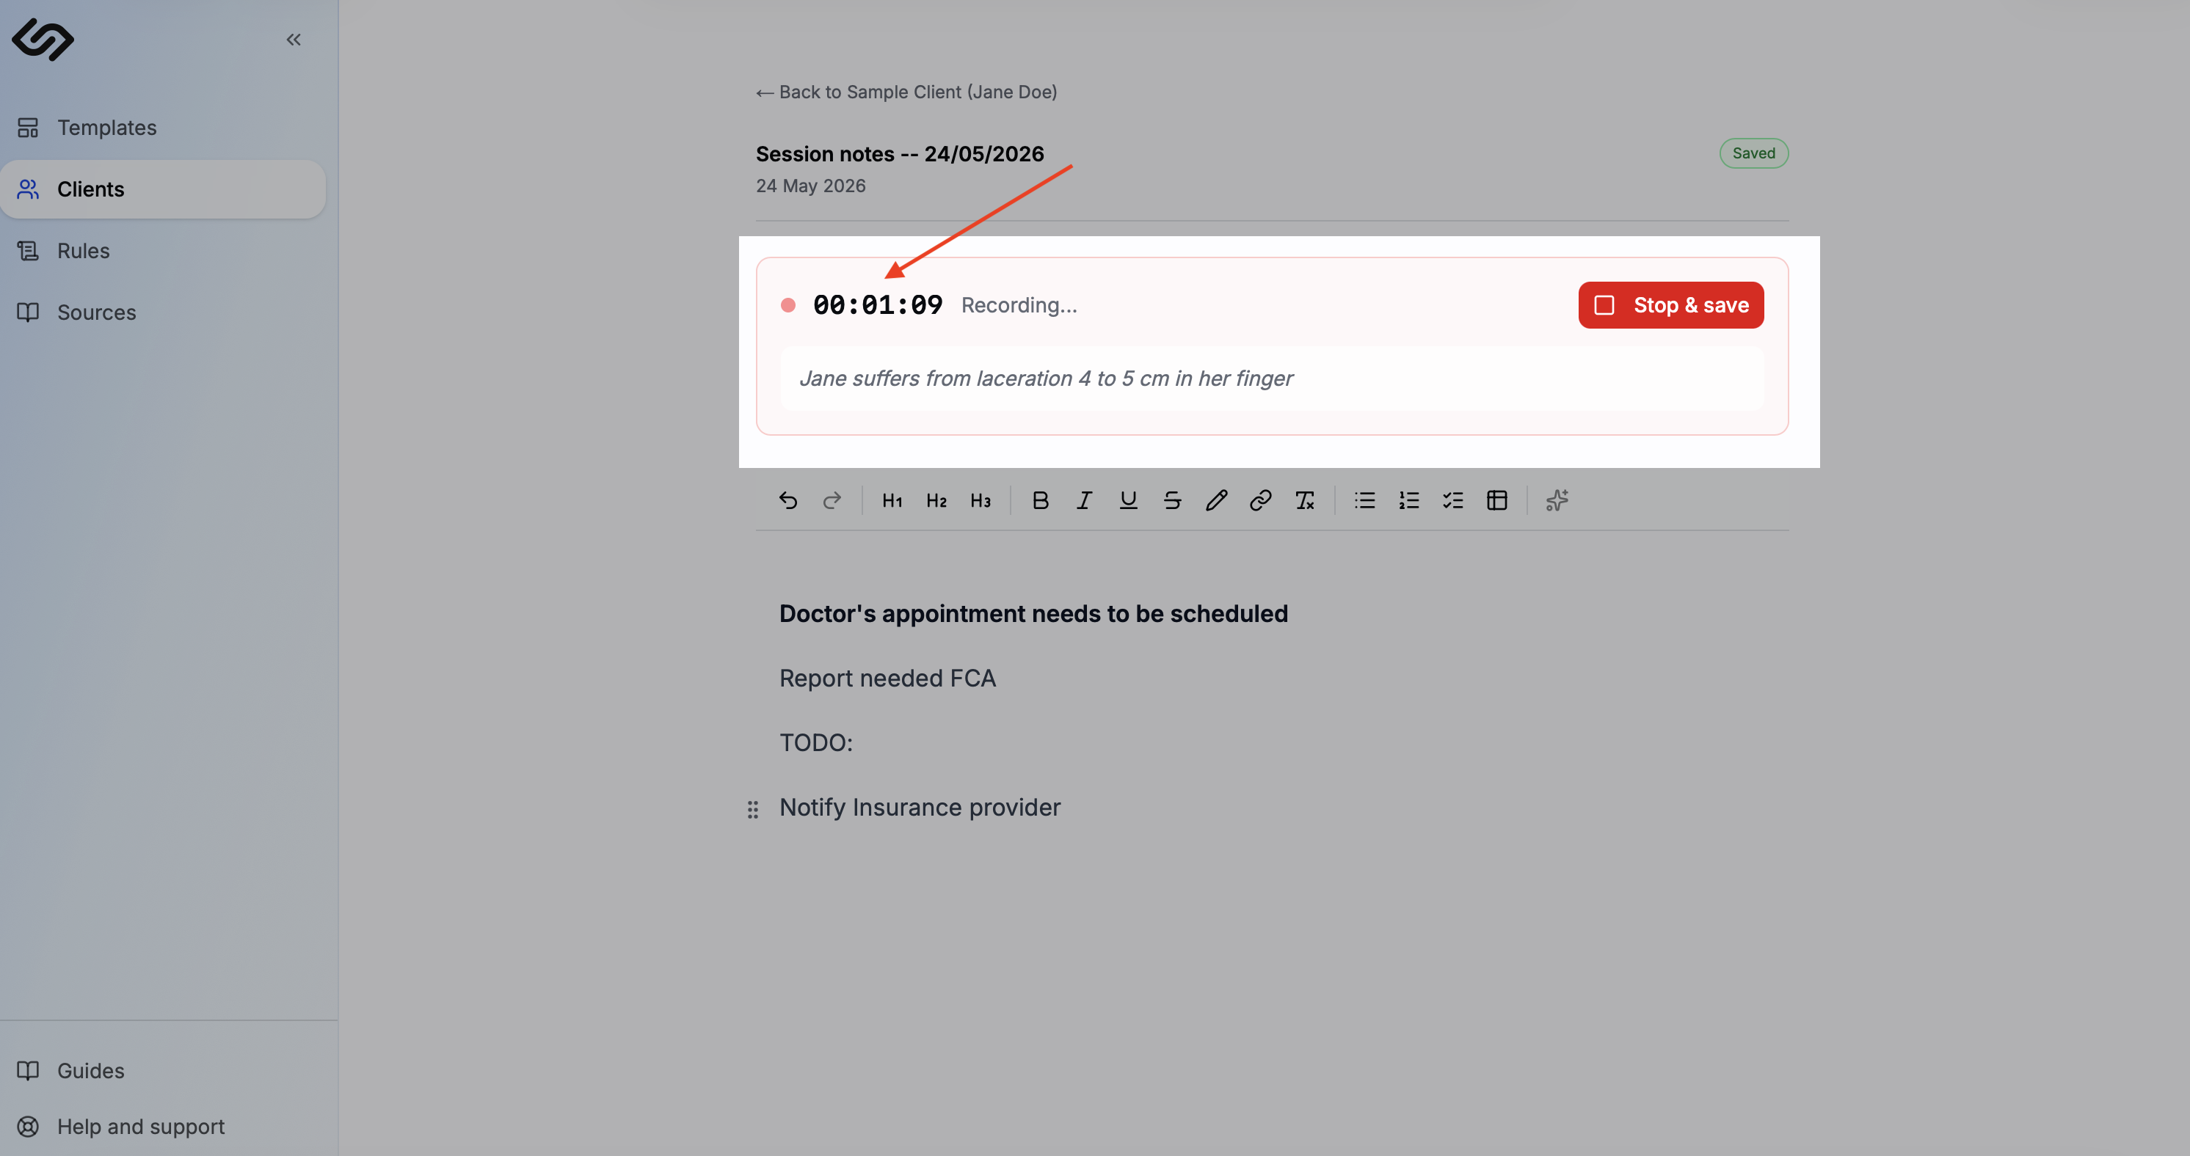Click the undo icon in editor toolbar

pyautogui.click(x=788, y=500)
